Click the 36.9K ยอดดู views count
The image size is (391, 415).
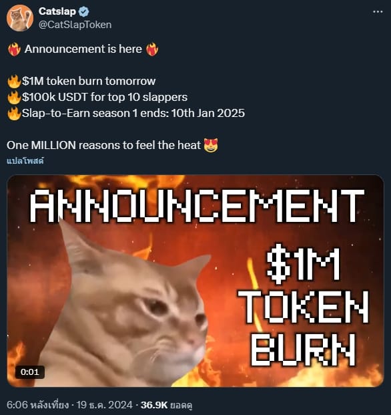tap(166, 405)
